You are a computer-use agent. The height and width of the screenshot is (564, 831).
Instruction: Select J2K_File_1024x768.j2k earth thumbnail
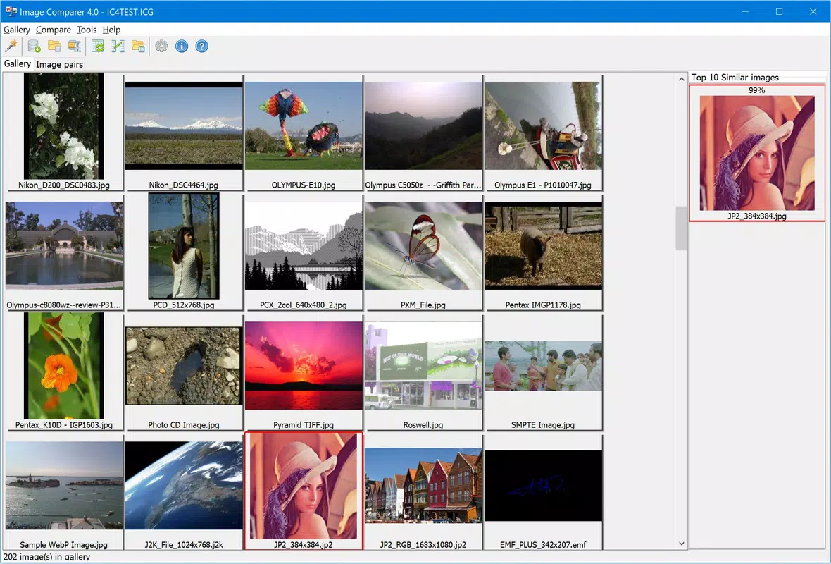tap(184, 486)
